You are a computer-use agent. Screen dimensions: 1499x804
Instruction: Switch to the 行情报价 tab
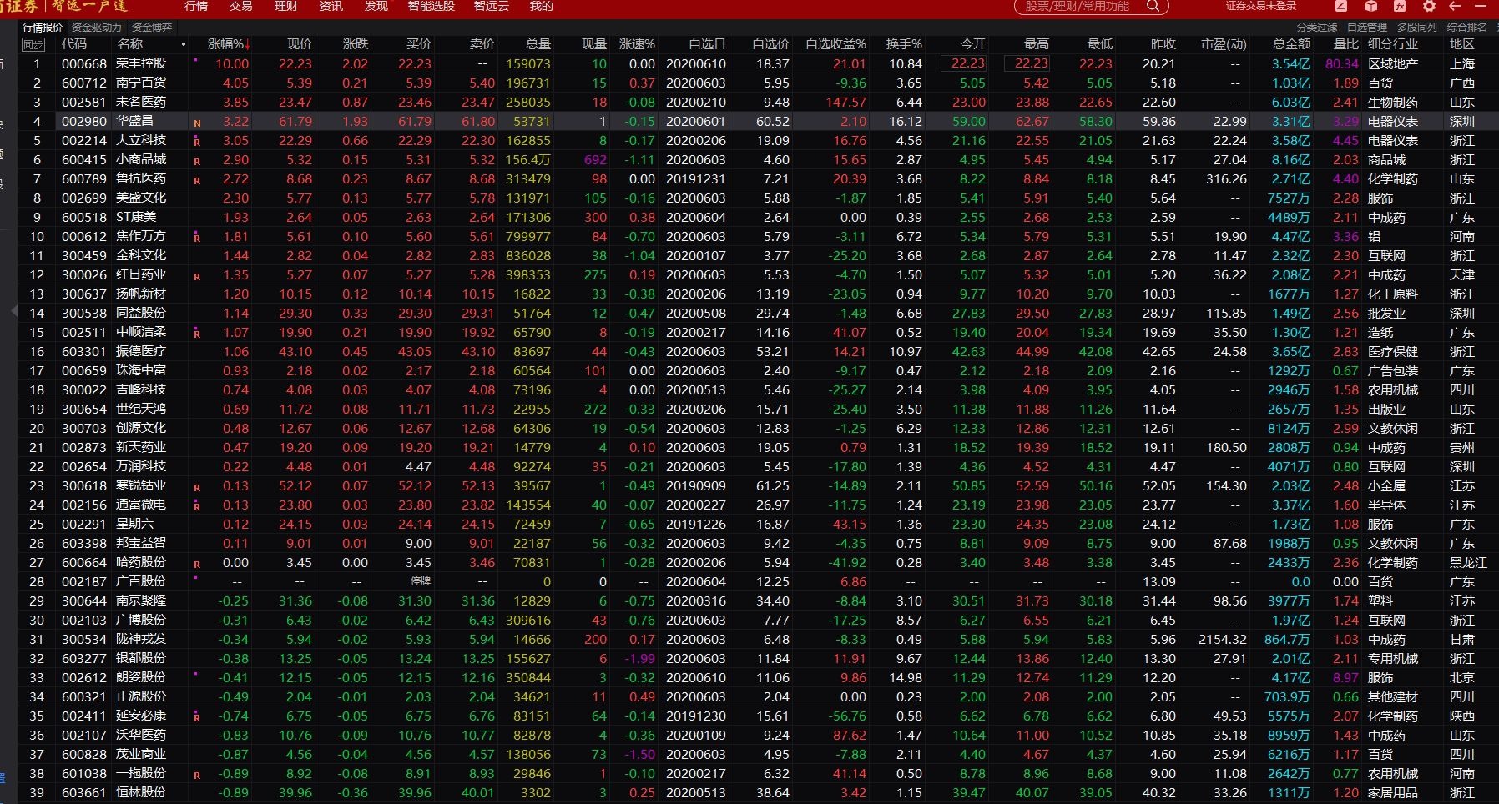click(x=43, y=28)
